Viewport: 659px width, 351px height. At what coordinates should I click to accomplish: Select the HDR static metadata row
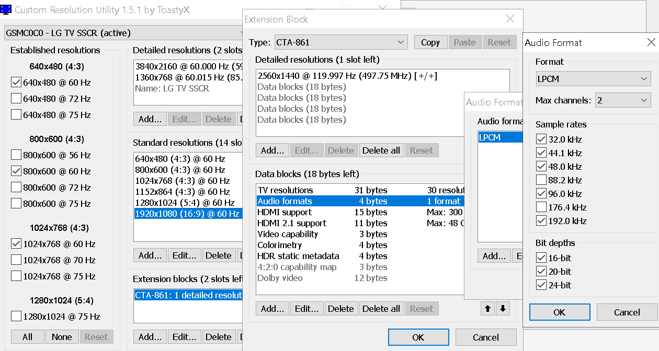[x=298, y=256]
